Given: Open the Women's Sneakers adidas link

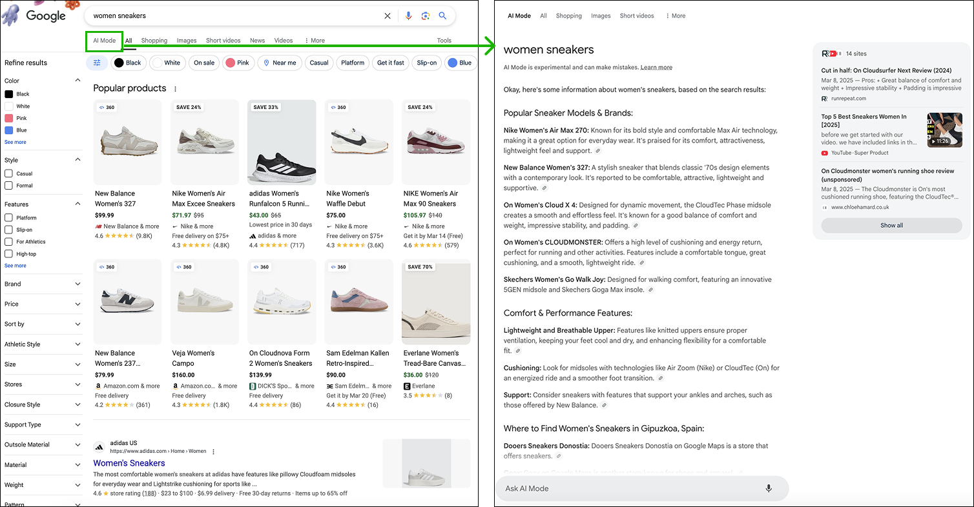Looking at the screenshot, I should coord(129,463).
